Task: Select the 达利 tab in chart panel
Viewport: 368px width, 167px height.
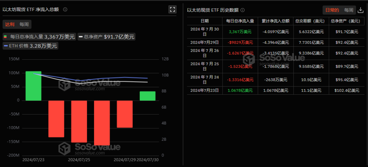Action: click(x=10, y=24)
